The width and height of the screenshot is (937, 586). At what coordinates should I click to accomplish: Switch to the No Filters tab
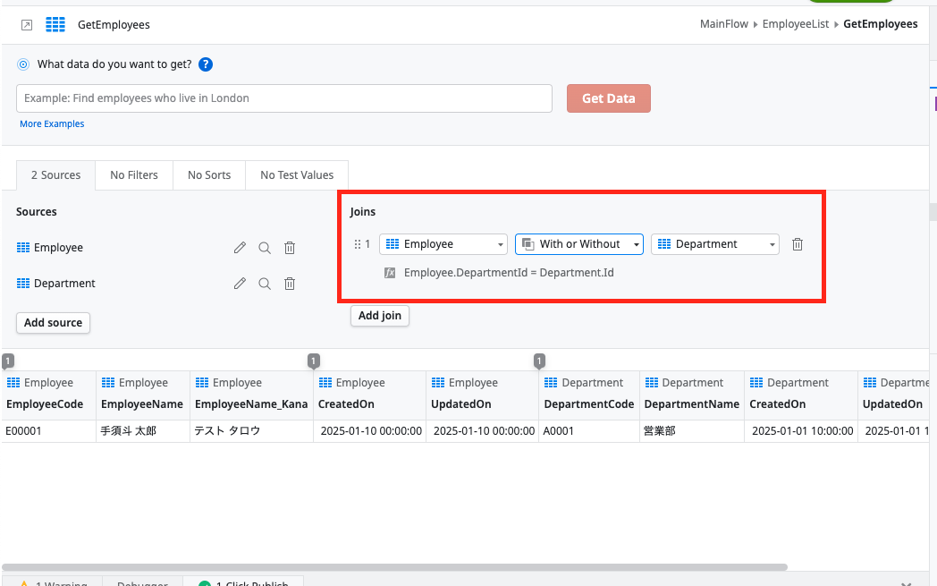[134, 175]
